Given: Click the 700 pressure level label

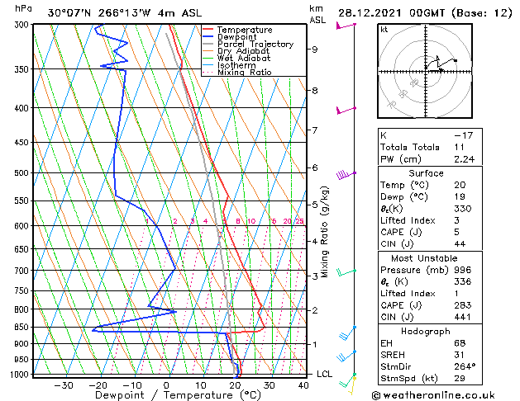Looking at the screenshot, I should coord(23,271).
